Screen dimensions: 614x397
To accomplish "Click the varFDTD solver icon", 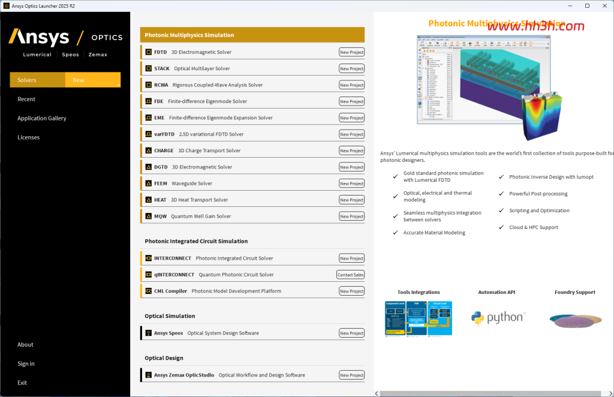I will [x=149, y=134].
